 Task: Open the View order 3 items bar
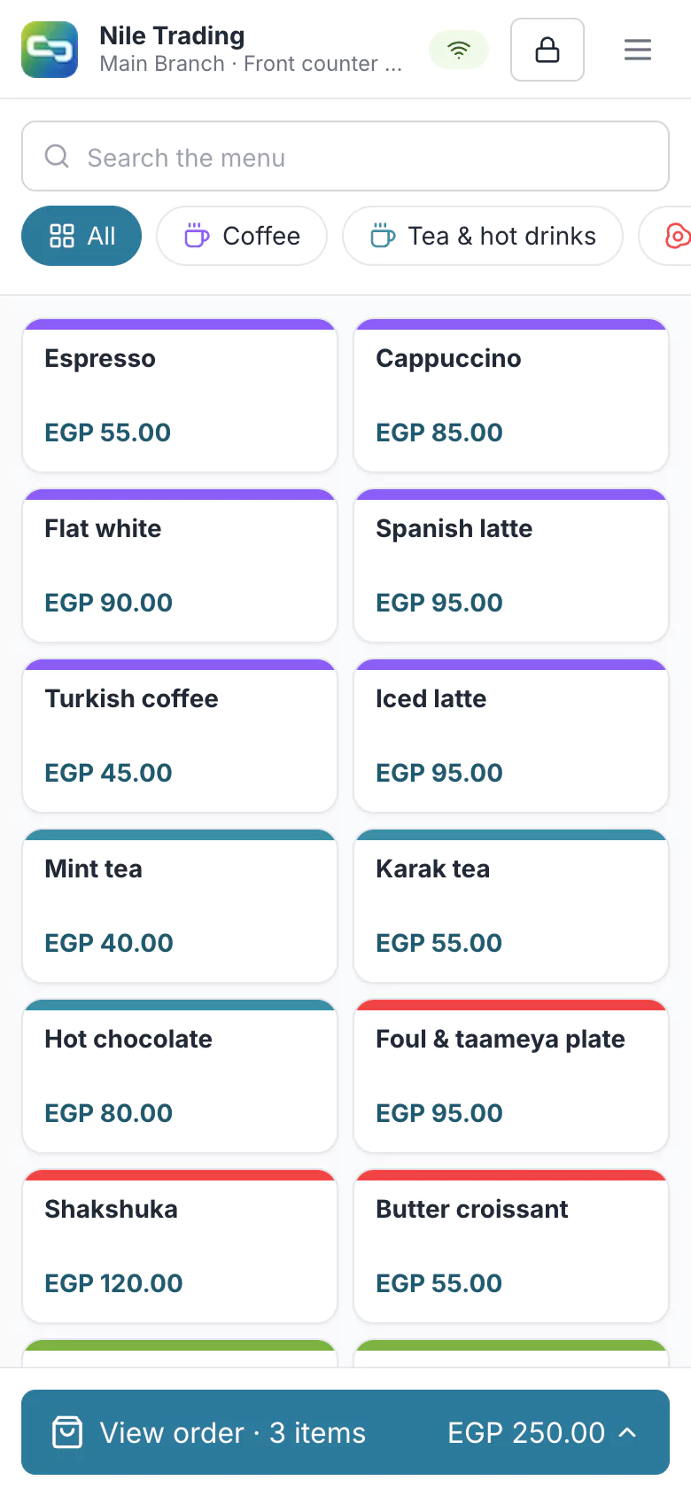[x=345, y=1432]
